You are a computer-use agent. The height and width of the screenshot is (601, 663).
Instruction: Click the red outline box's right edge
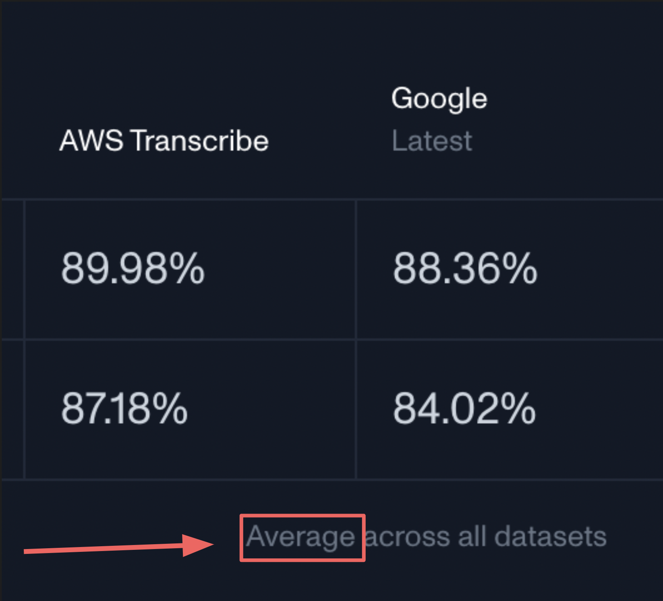click(364, 538)
